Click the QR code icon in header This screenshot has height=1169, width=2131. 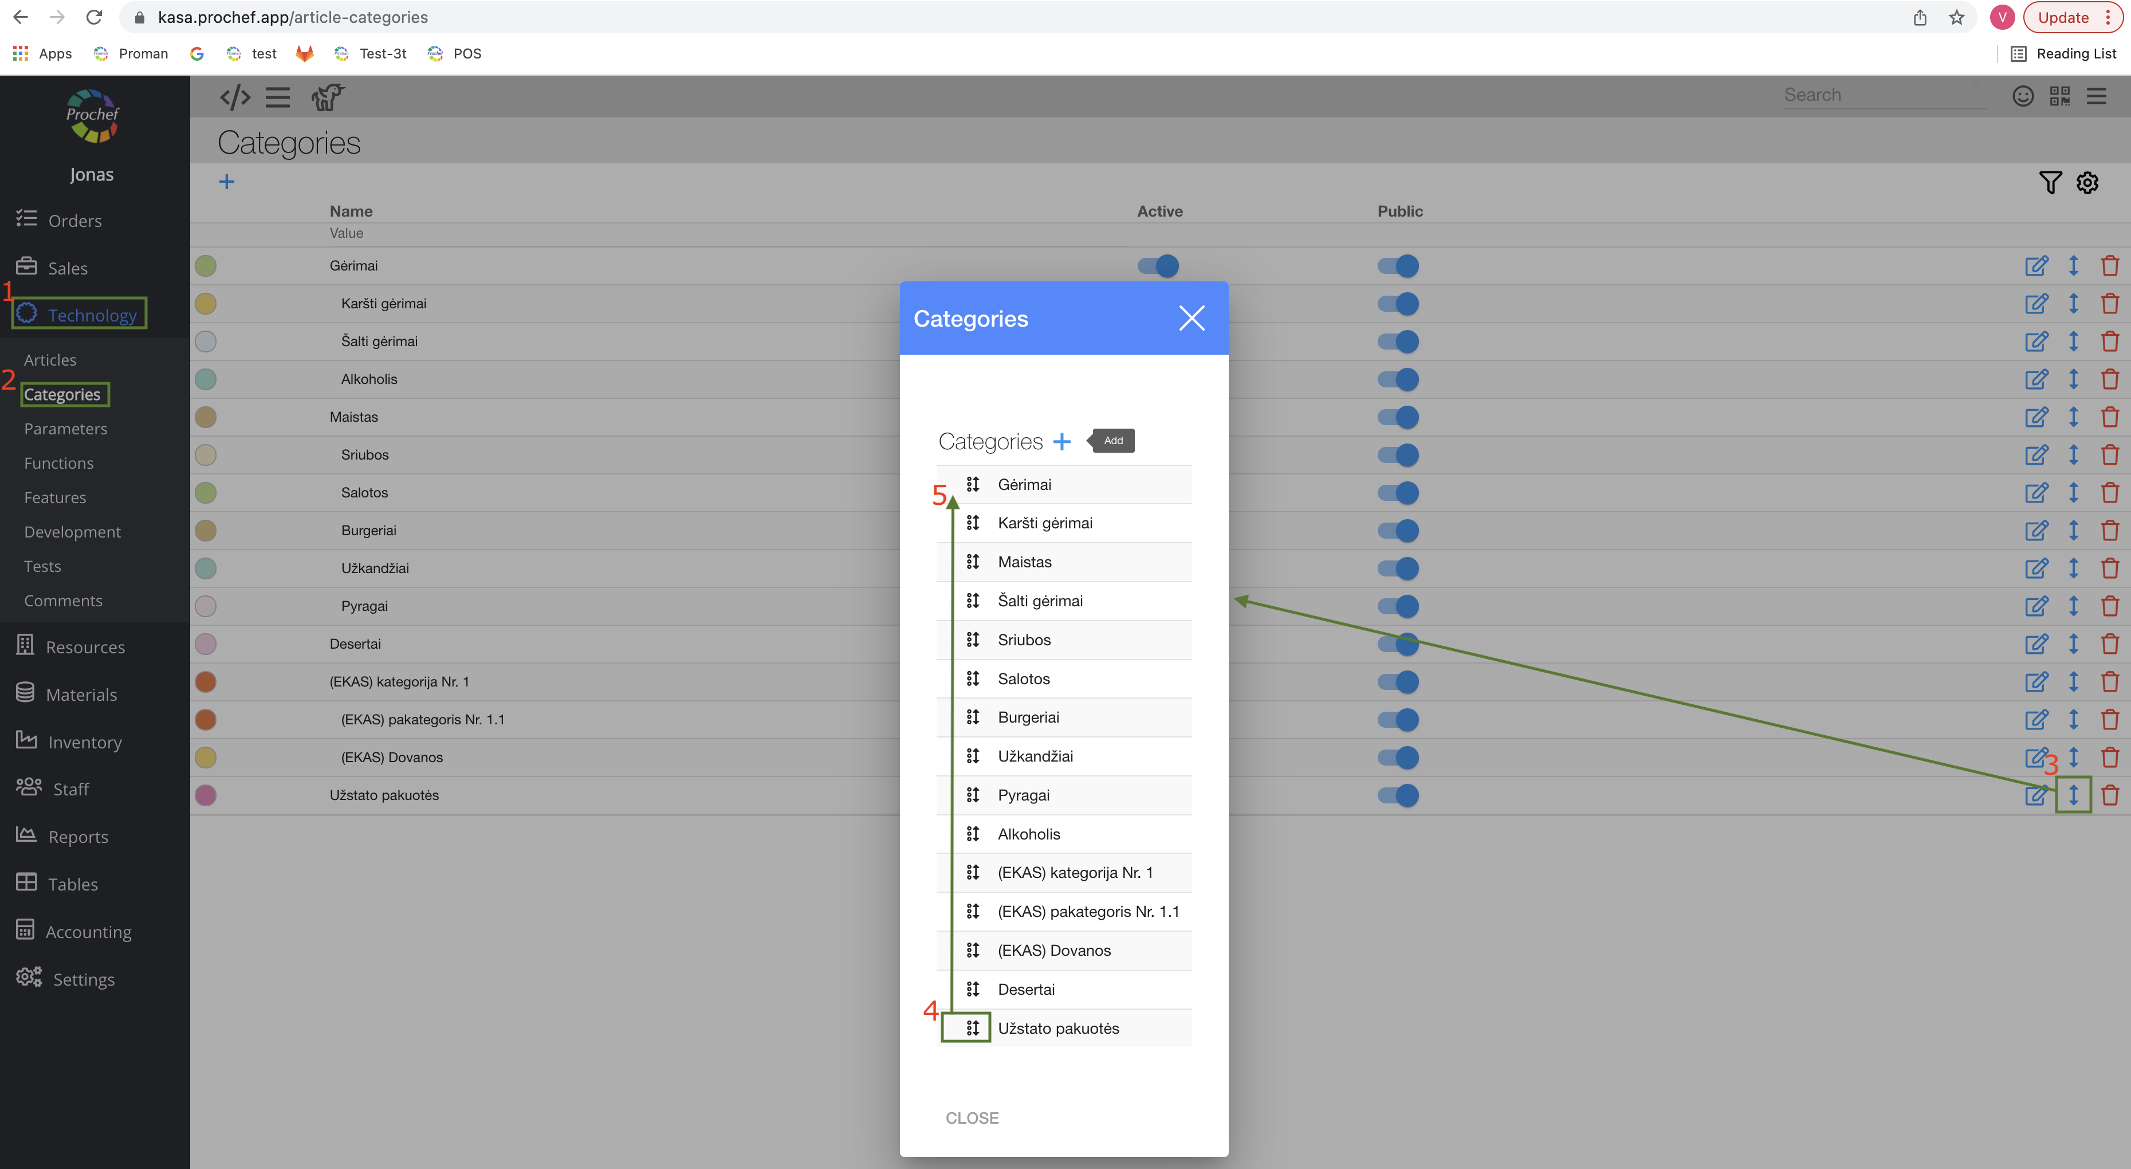click(2059, 96)
